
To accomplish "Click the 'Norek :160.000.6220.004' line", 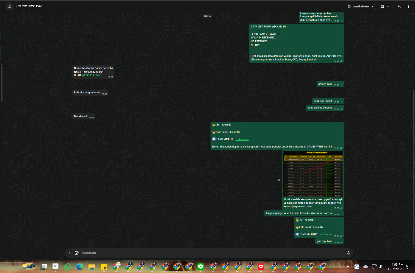I will tap(89, 72).
